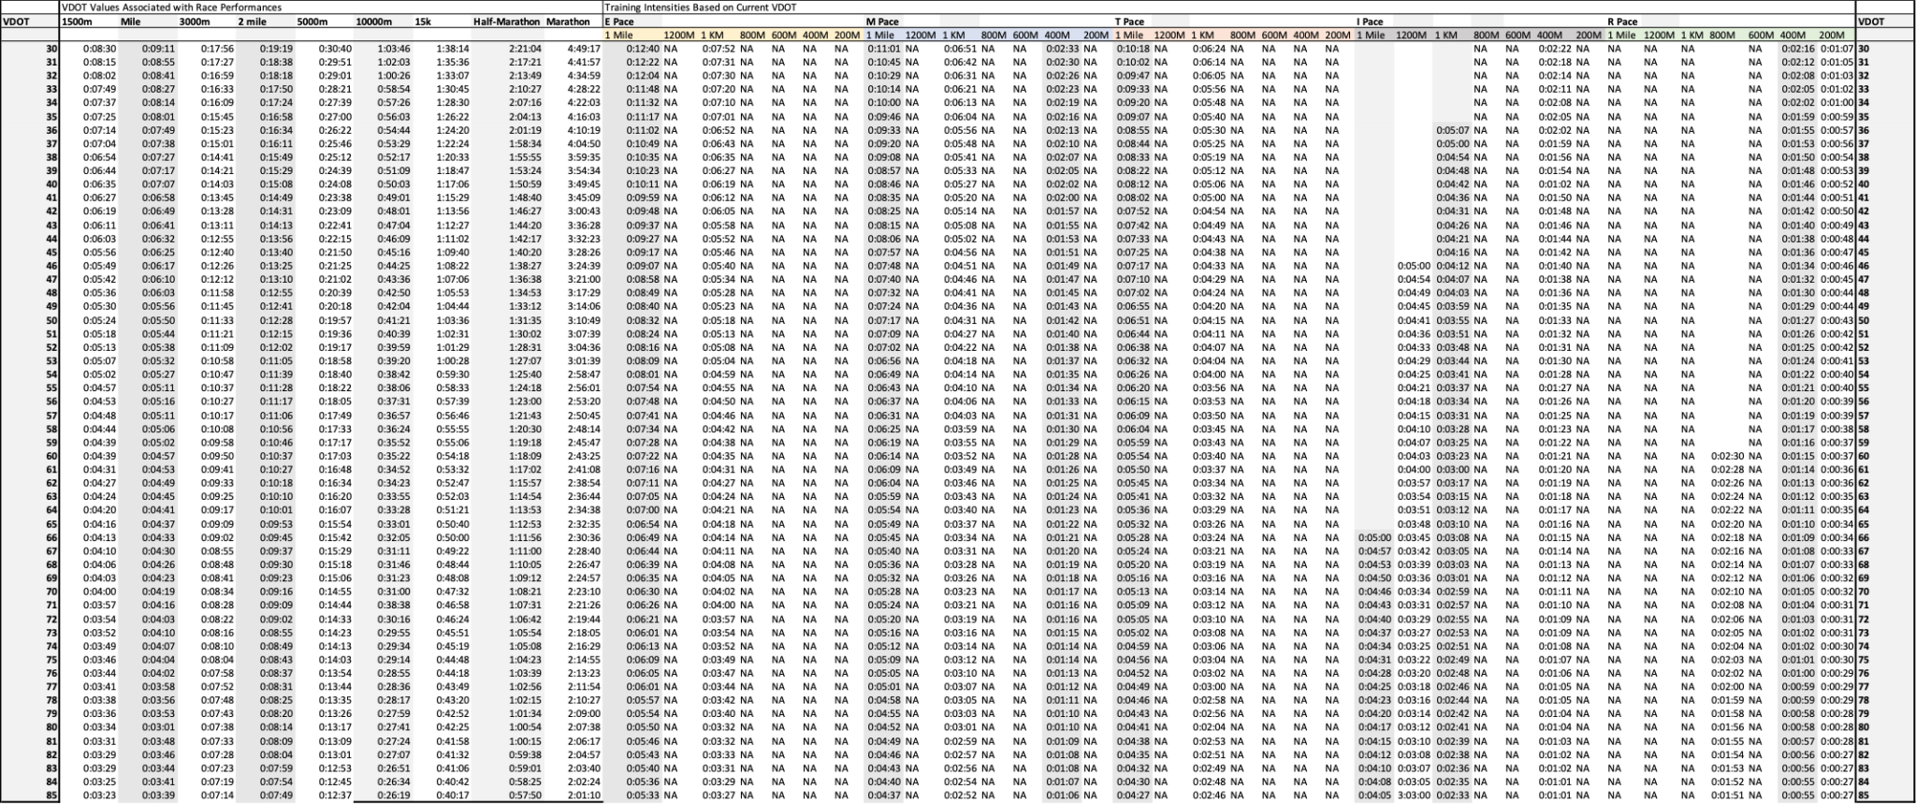
Task: Click Half-Marathon time 1:58:34 for VDOT 37
Action: (x=526, y=144)
